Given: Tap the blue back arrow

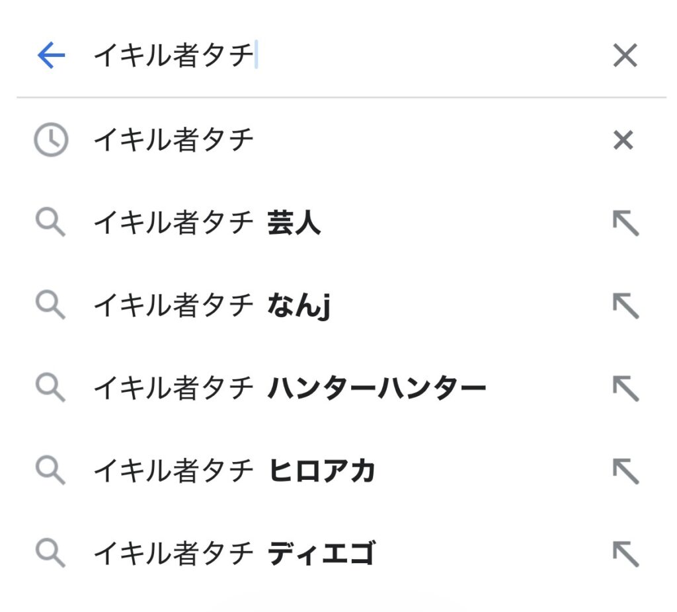Looking at the screenshot, I should tap(51, 56).
